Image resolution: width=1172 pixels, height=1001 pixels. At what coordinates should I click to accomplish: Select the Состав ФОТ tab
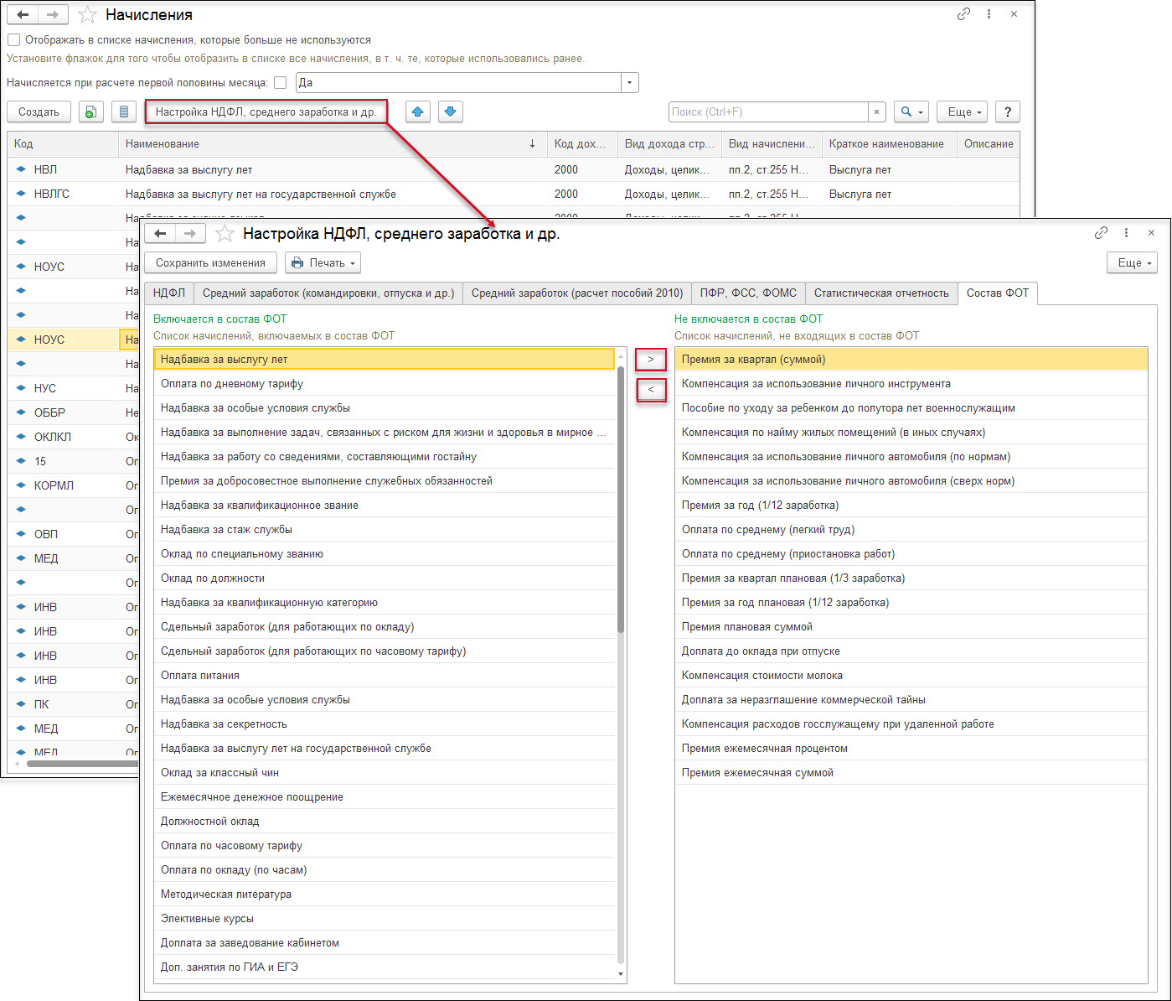point(998,293)
